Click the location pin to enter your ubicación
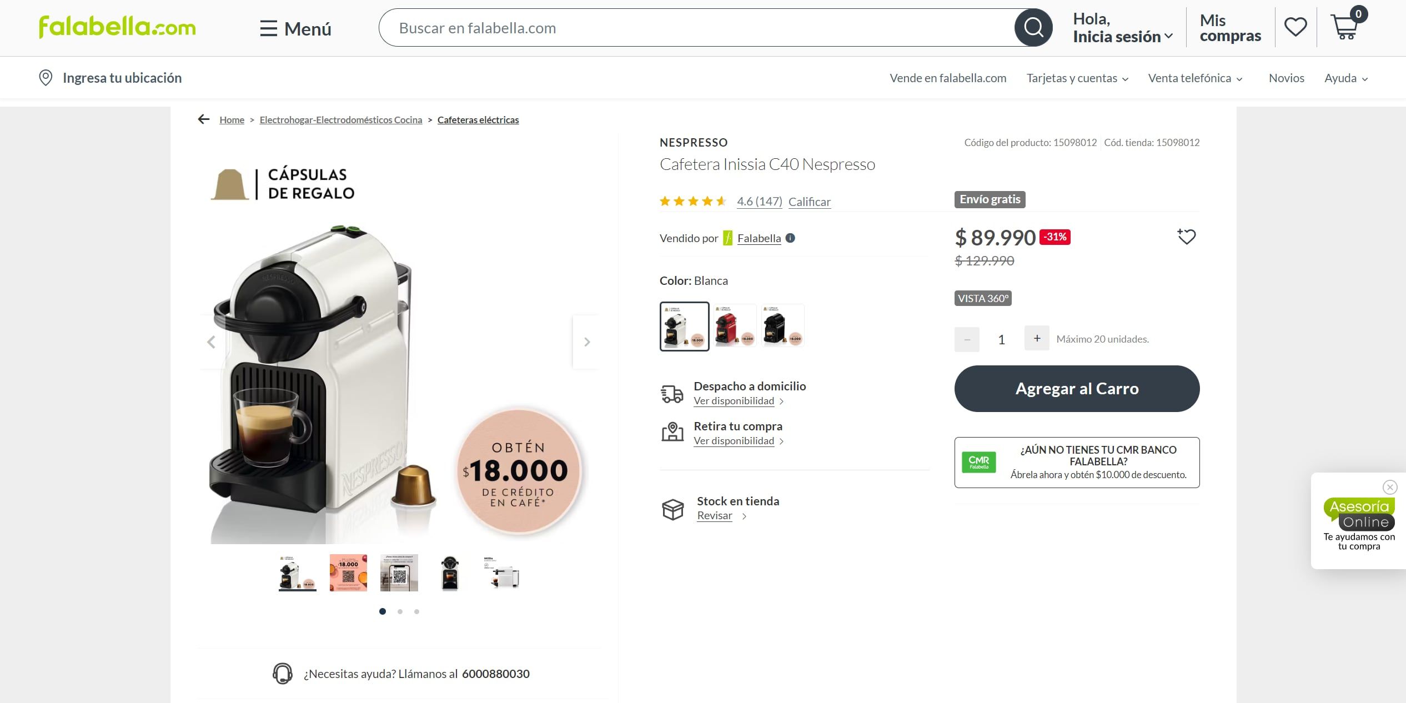The height and width of the screenshot is (703, 1406). click(x=46, y=77)
